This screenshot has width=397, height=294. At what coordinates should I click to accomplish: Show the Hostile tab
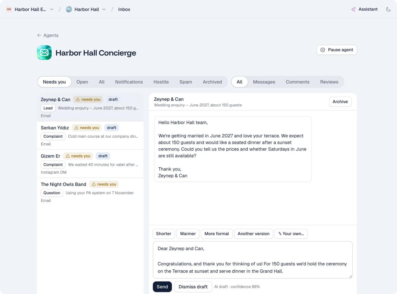161,82
